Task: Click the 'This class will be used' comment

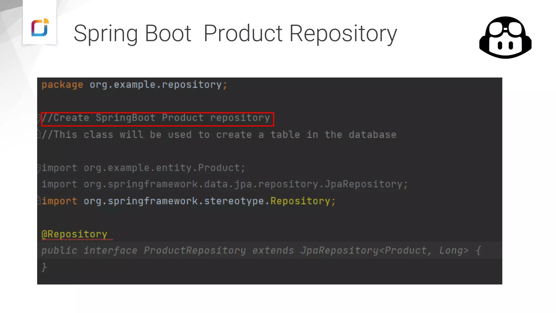Action: [219, 135]
